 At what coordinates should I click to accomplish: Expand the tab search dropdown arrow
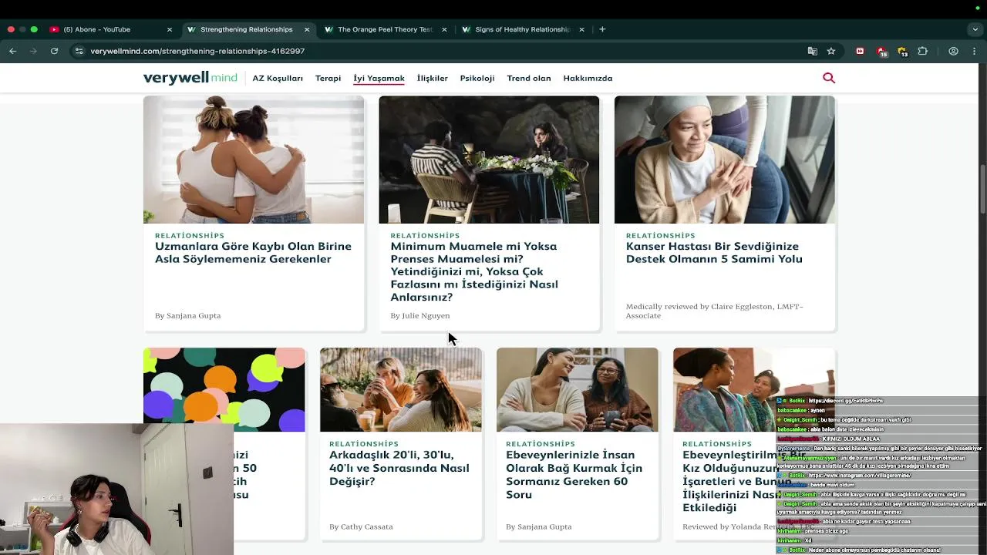(975, 29)
